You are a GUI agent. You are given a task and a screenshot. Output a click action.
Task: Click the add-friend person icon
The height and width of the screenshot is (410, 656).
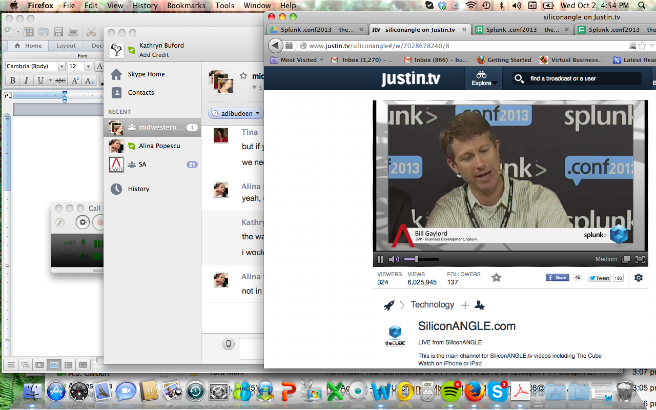[x=480, y=305]
